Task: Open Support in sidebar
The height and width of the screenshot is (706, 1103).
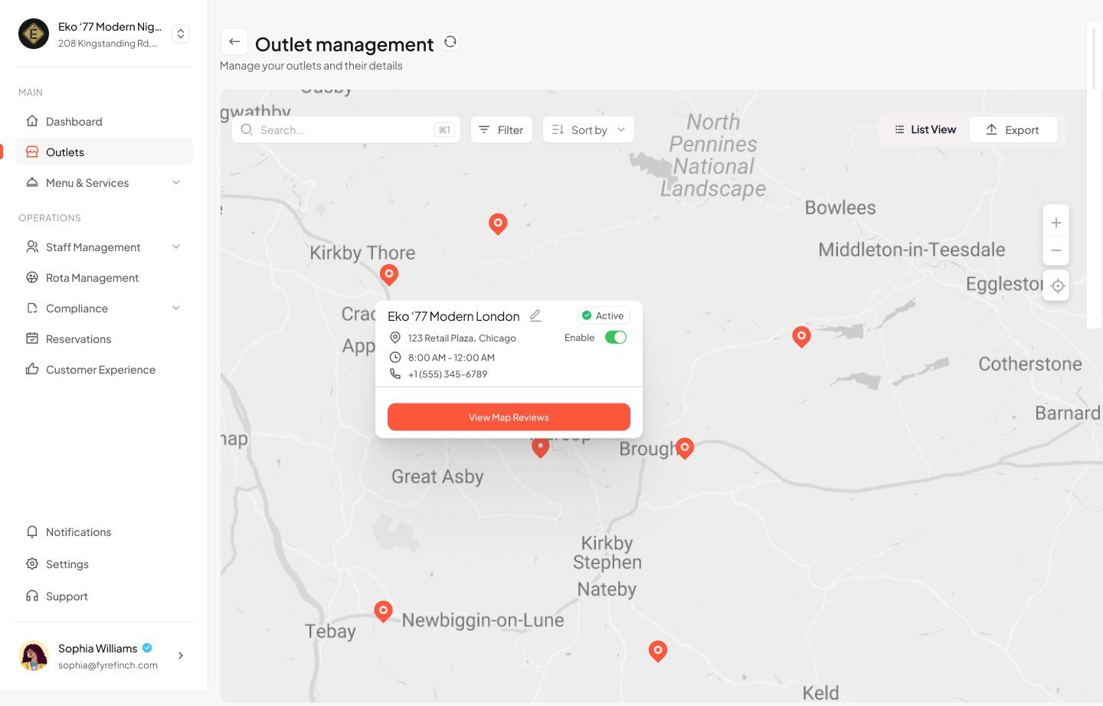Action: [104, 596]
